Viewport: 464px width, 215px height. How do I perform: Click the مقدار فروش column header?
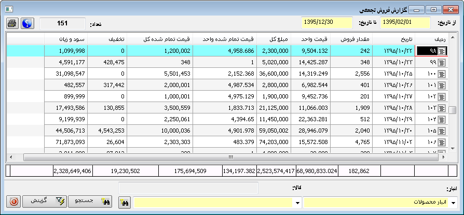(x=351, y=39)
